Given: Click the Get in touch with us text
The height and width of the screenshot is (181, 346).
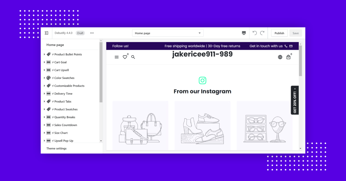Looking at the screenshot, I should click(x=266, y=46).
